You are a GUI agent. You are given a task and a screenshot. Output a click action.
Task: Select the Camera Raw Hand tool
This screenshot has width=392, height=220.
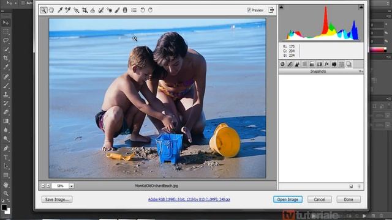51,10
